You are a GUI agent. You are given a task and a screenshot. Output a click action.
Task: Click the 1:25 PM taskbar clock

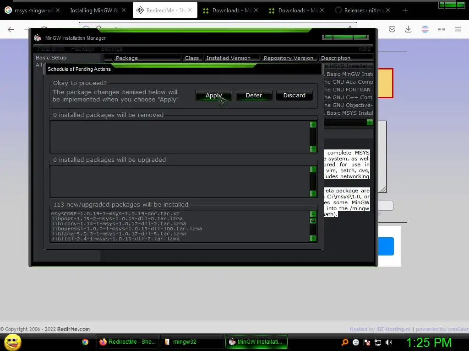coord(429,342)
